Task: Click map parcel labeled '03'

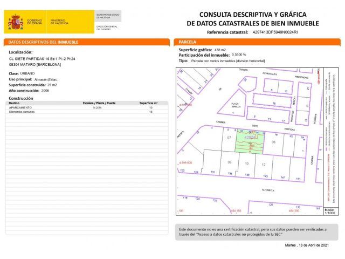Action: pyautogui.click(x=230, y=162)
